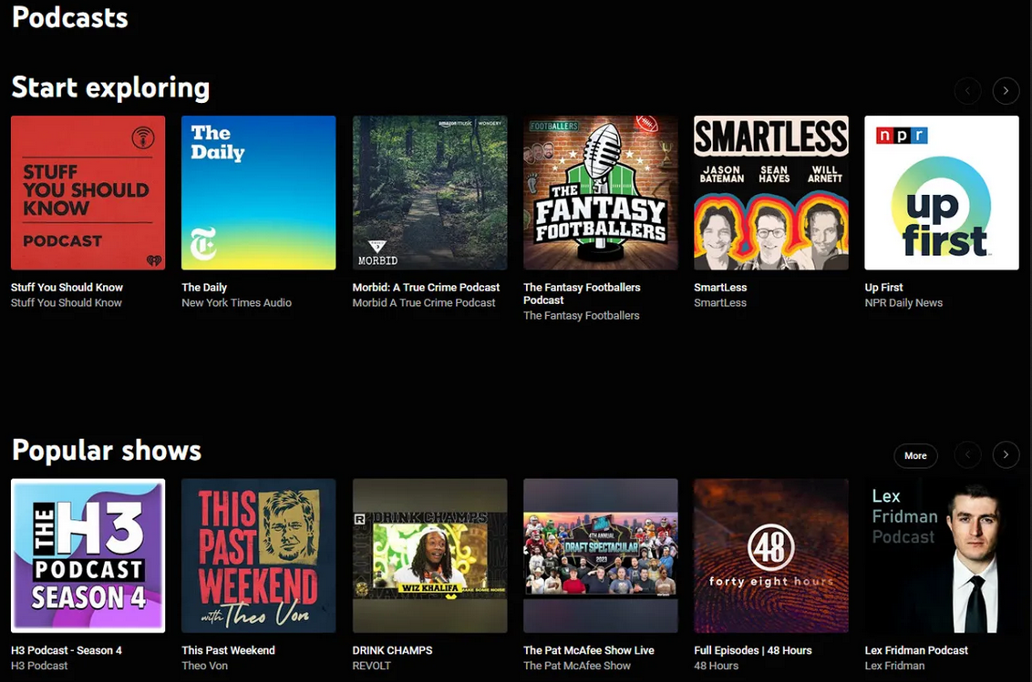1032x682 pixels.
Task: Click the Podcasts page heading
Action: coord(70,18)
